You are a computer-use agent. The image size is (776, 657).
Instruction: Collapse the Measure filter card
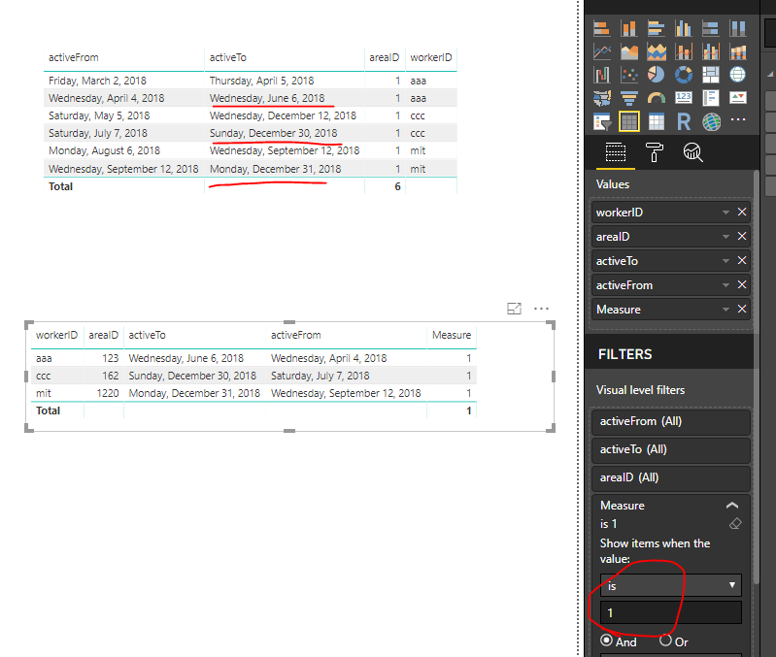coord(732,506)
